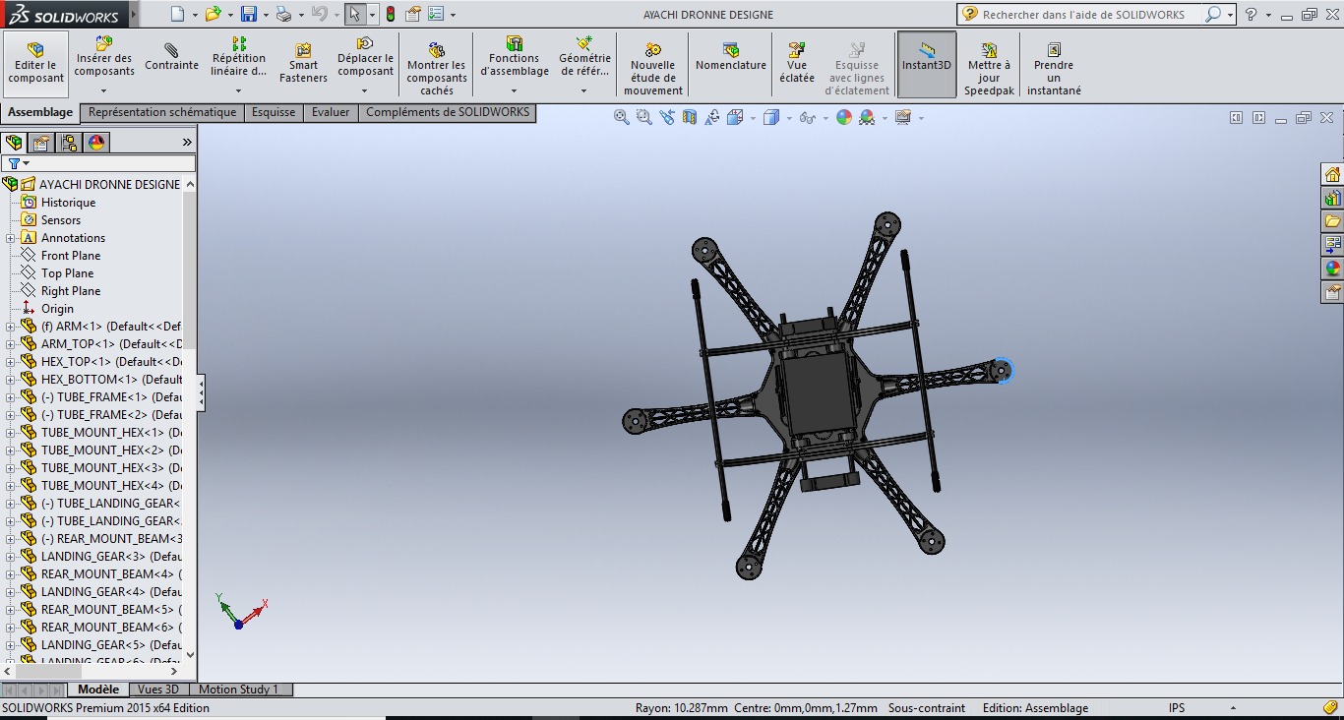1344x720 pixels.
Task: Open the Fonctions d'assemblage dropdown arrow
Action: (x=514, y=90)
